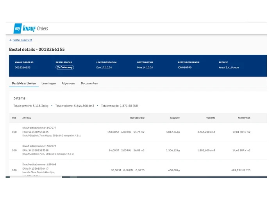Screen dimensions: 275x206
Task: Click volume 1.881,600 dm3
Action: (206, 151)
